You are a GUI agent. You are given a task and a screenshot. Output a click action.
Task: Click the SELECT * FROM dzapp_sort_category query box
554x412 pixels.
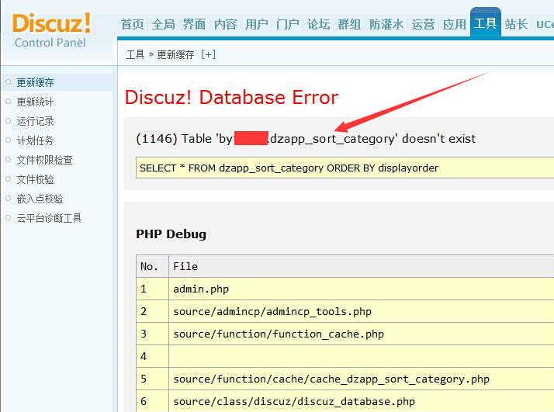[x=345, y=168]
